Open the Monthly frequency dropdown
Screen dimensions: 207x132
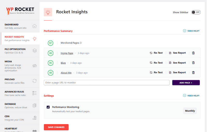point(190,111)
